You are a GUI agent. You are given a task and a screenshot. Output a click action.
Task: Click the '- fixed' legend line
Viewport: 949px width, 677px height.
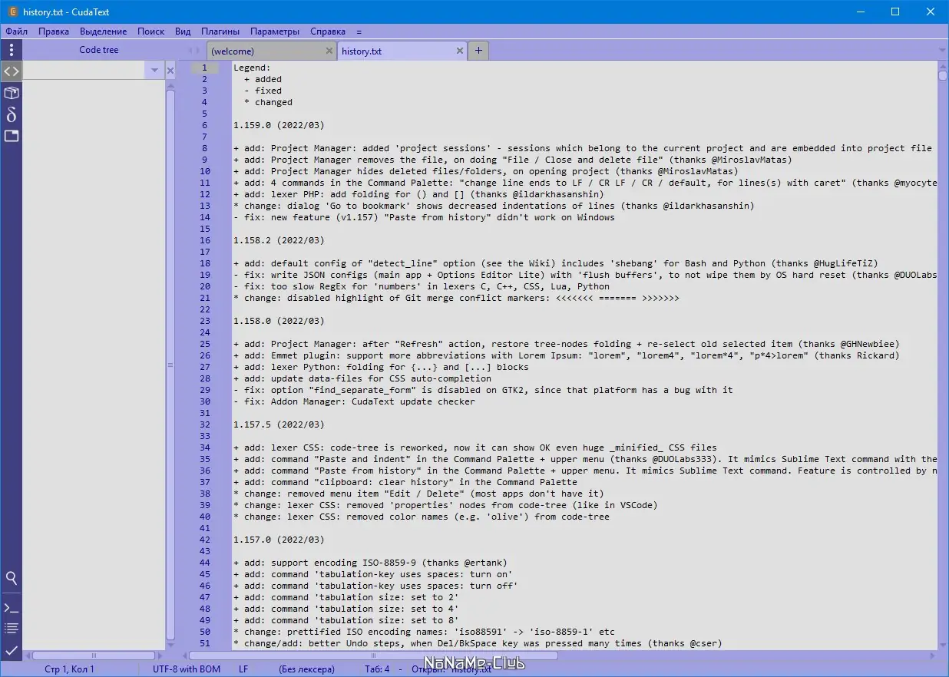263,91
